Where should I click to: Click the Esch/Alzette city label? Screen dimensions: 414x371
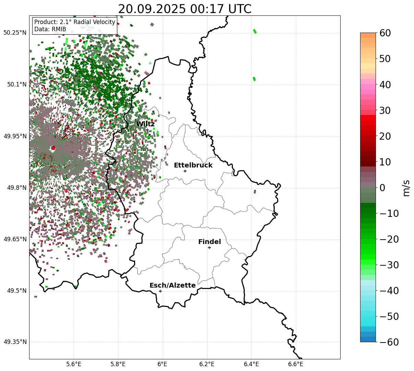coord(173,285)
